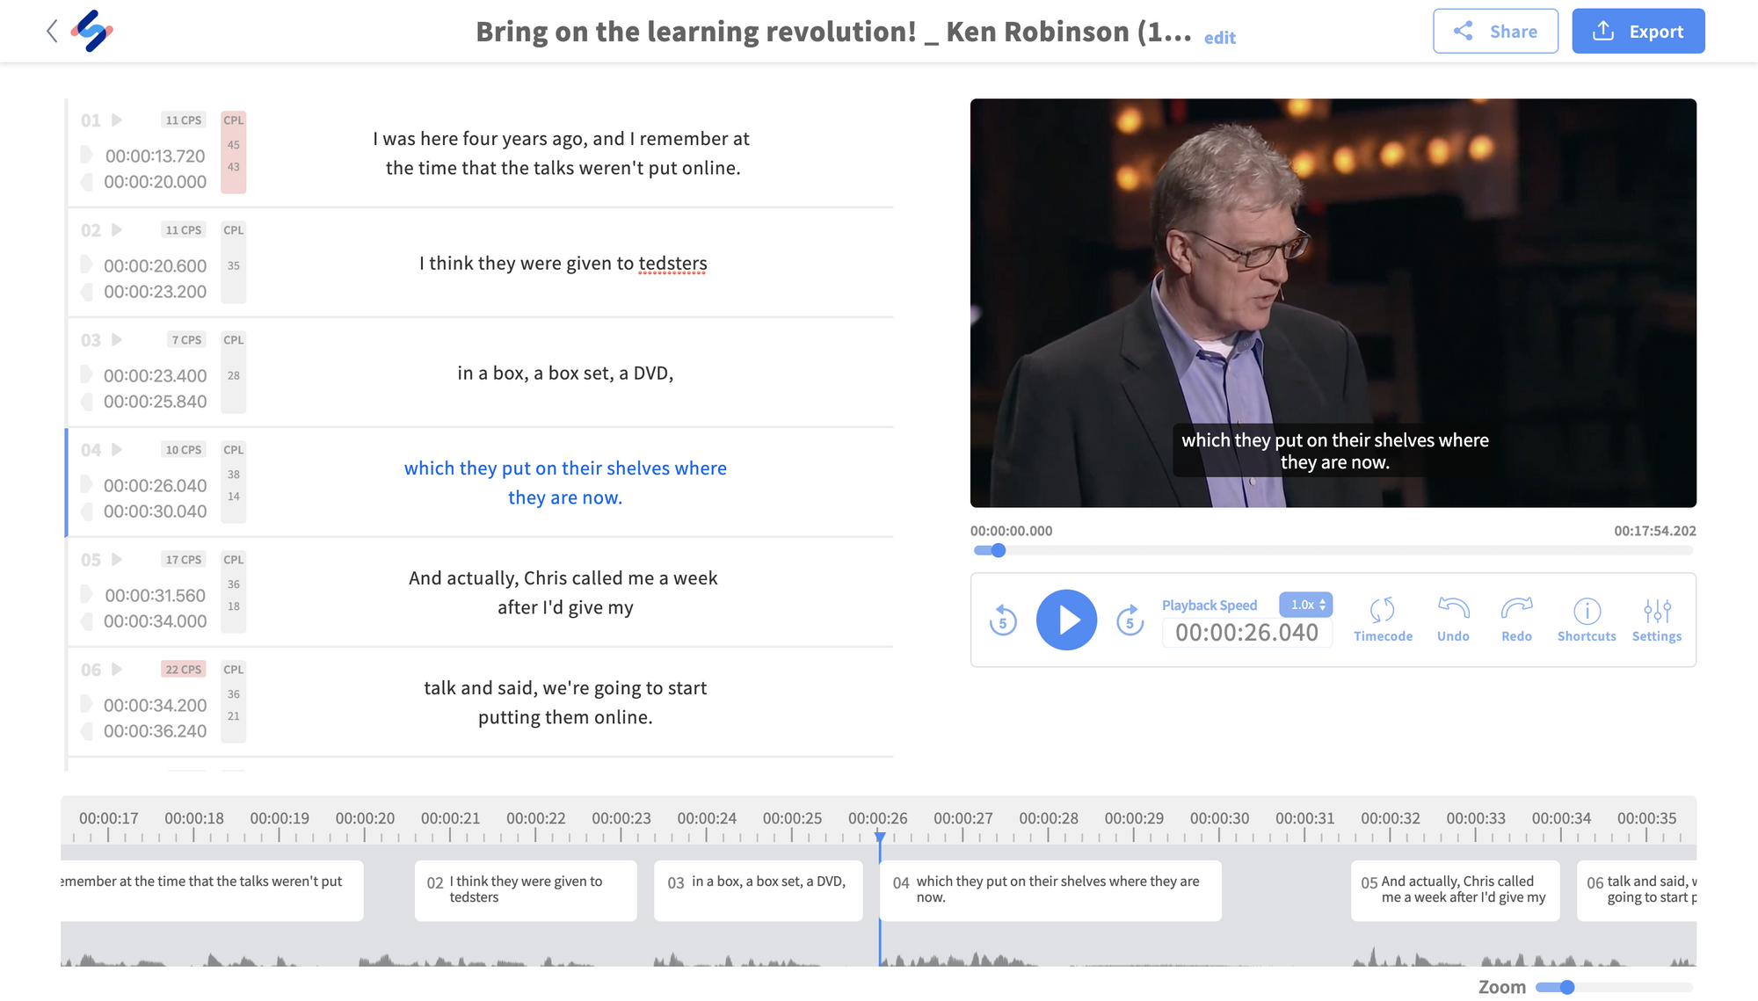This screenshot has width=1758, height=1001.
Task: Edit the highlighted subtitle 04 text
Action: (x=565, y=482)
